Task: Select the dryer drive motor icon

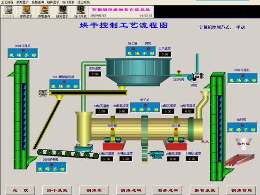Action: (157, 155)
